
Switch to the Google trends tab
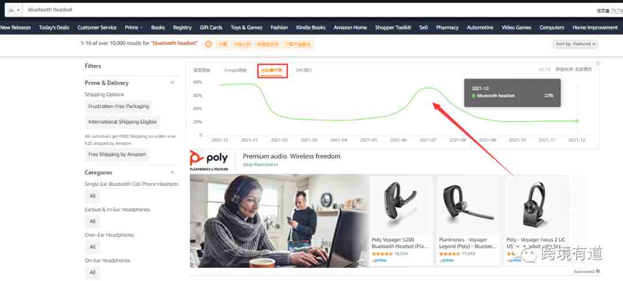coord(235,70)
